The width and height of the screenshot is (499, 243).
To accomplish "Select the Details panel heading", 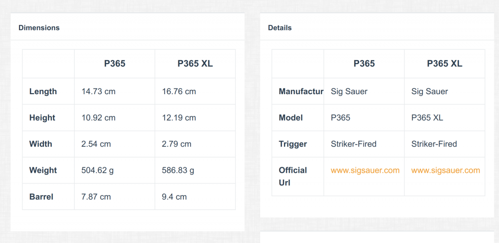I will [x=280, y=28].
